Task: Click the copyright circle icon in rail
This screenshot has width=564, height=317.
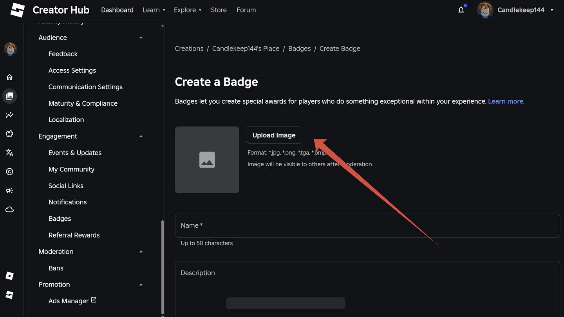Action: [x=10, y=171]
